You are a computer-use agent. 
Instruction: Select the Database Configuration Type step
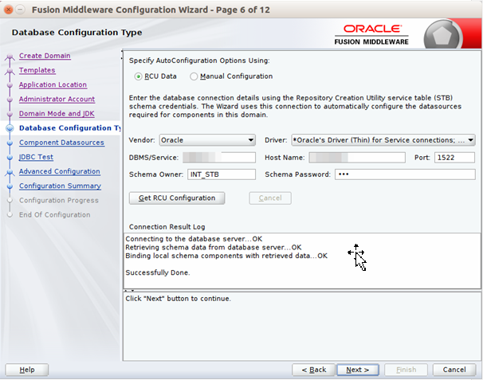pos(69,128)
